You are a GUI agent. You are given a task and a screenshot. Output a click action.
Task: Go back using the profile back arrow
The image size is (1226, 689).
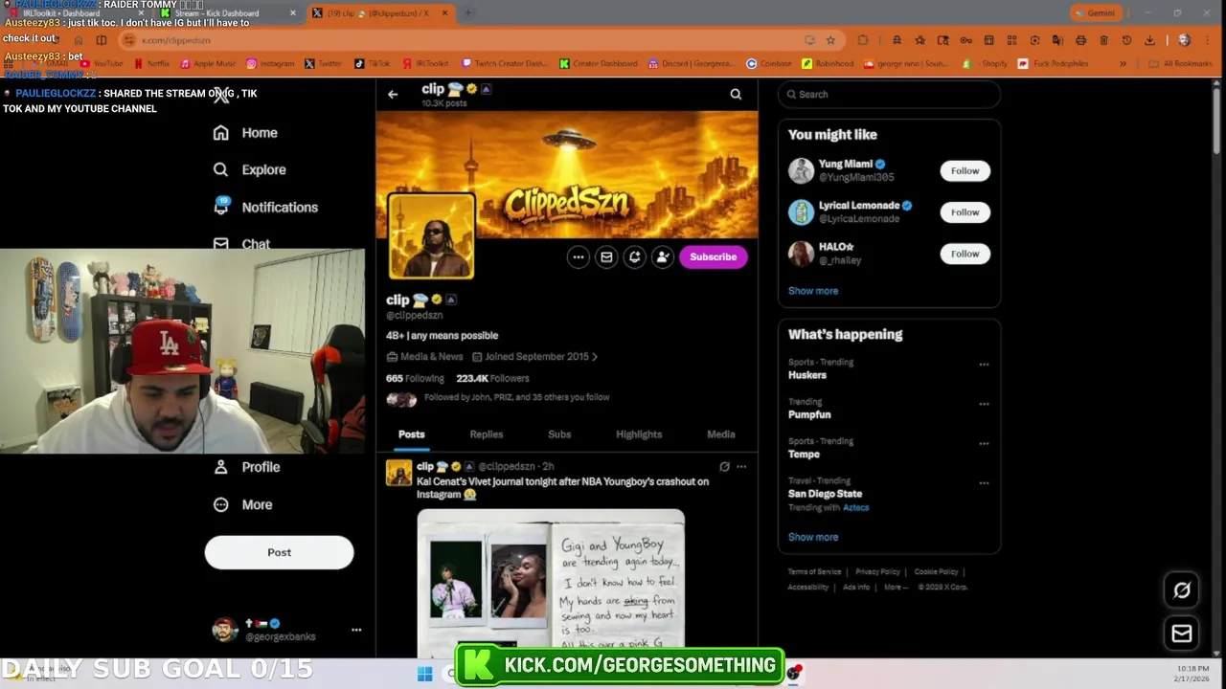(393, 94)
